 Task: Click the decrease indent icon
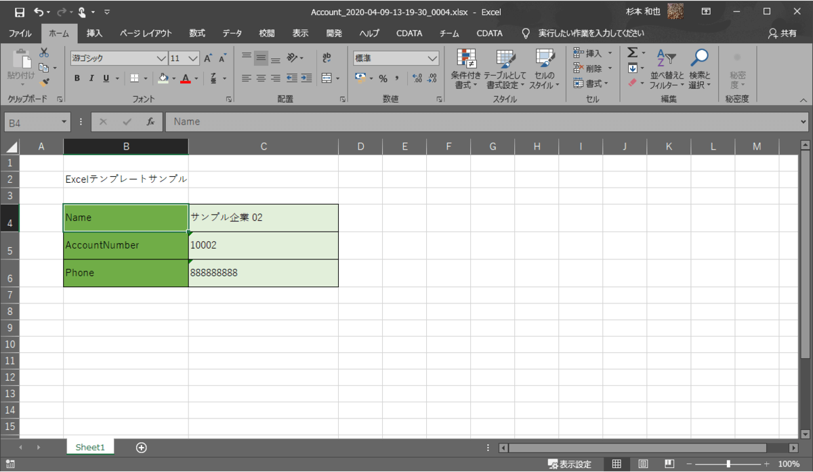click(x=292, y=79)
